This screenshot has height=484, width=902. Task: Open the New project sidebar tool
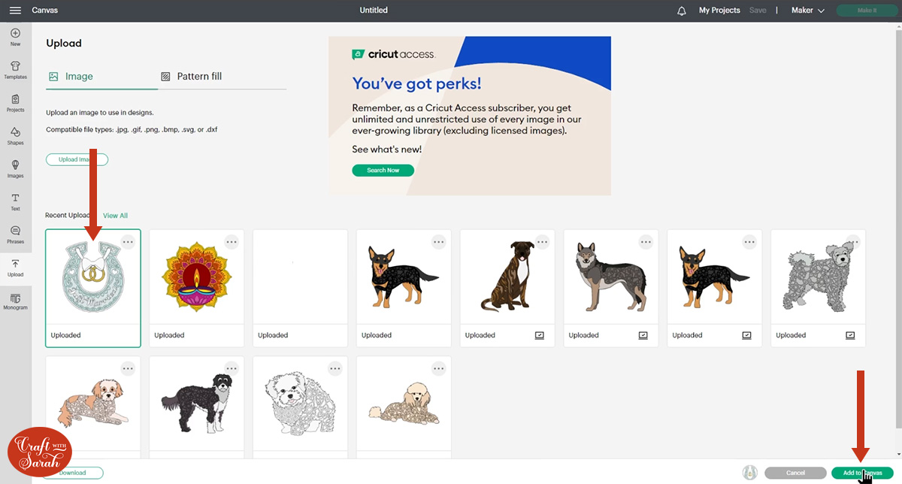point(15,38)
